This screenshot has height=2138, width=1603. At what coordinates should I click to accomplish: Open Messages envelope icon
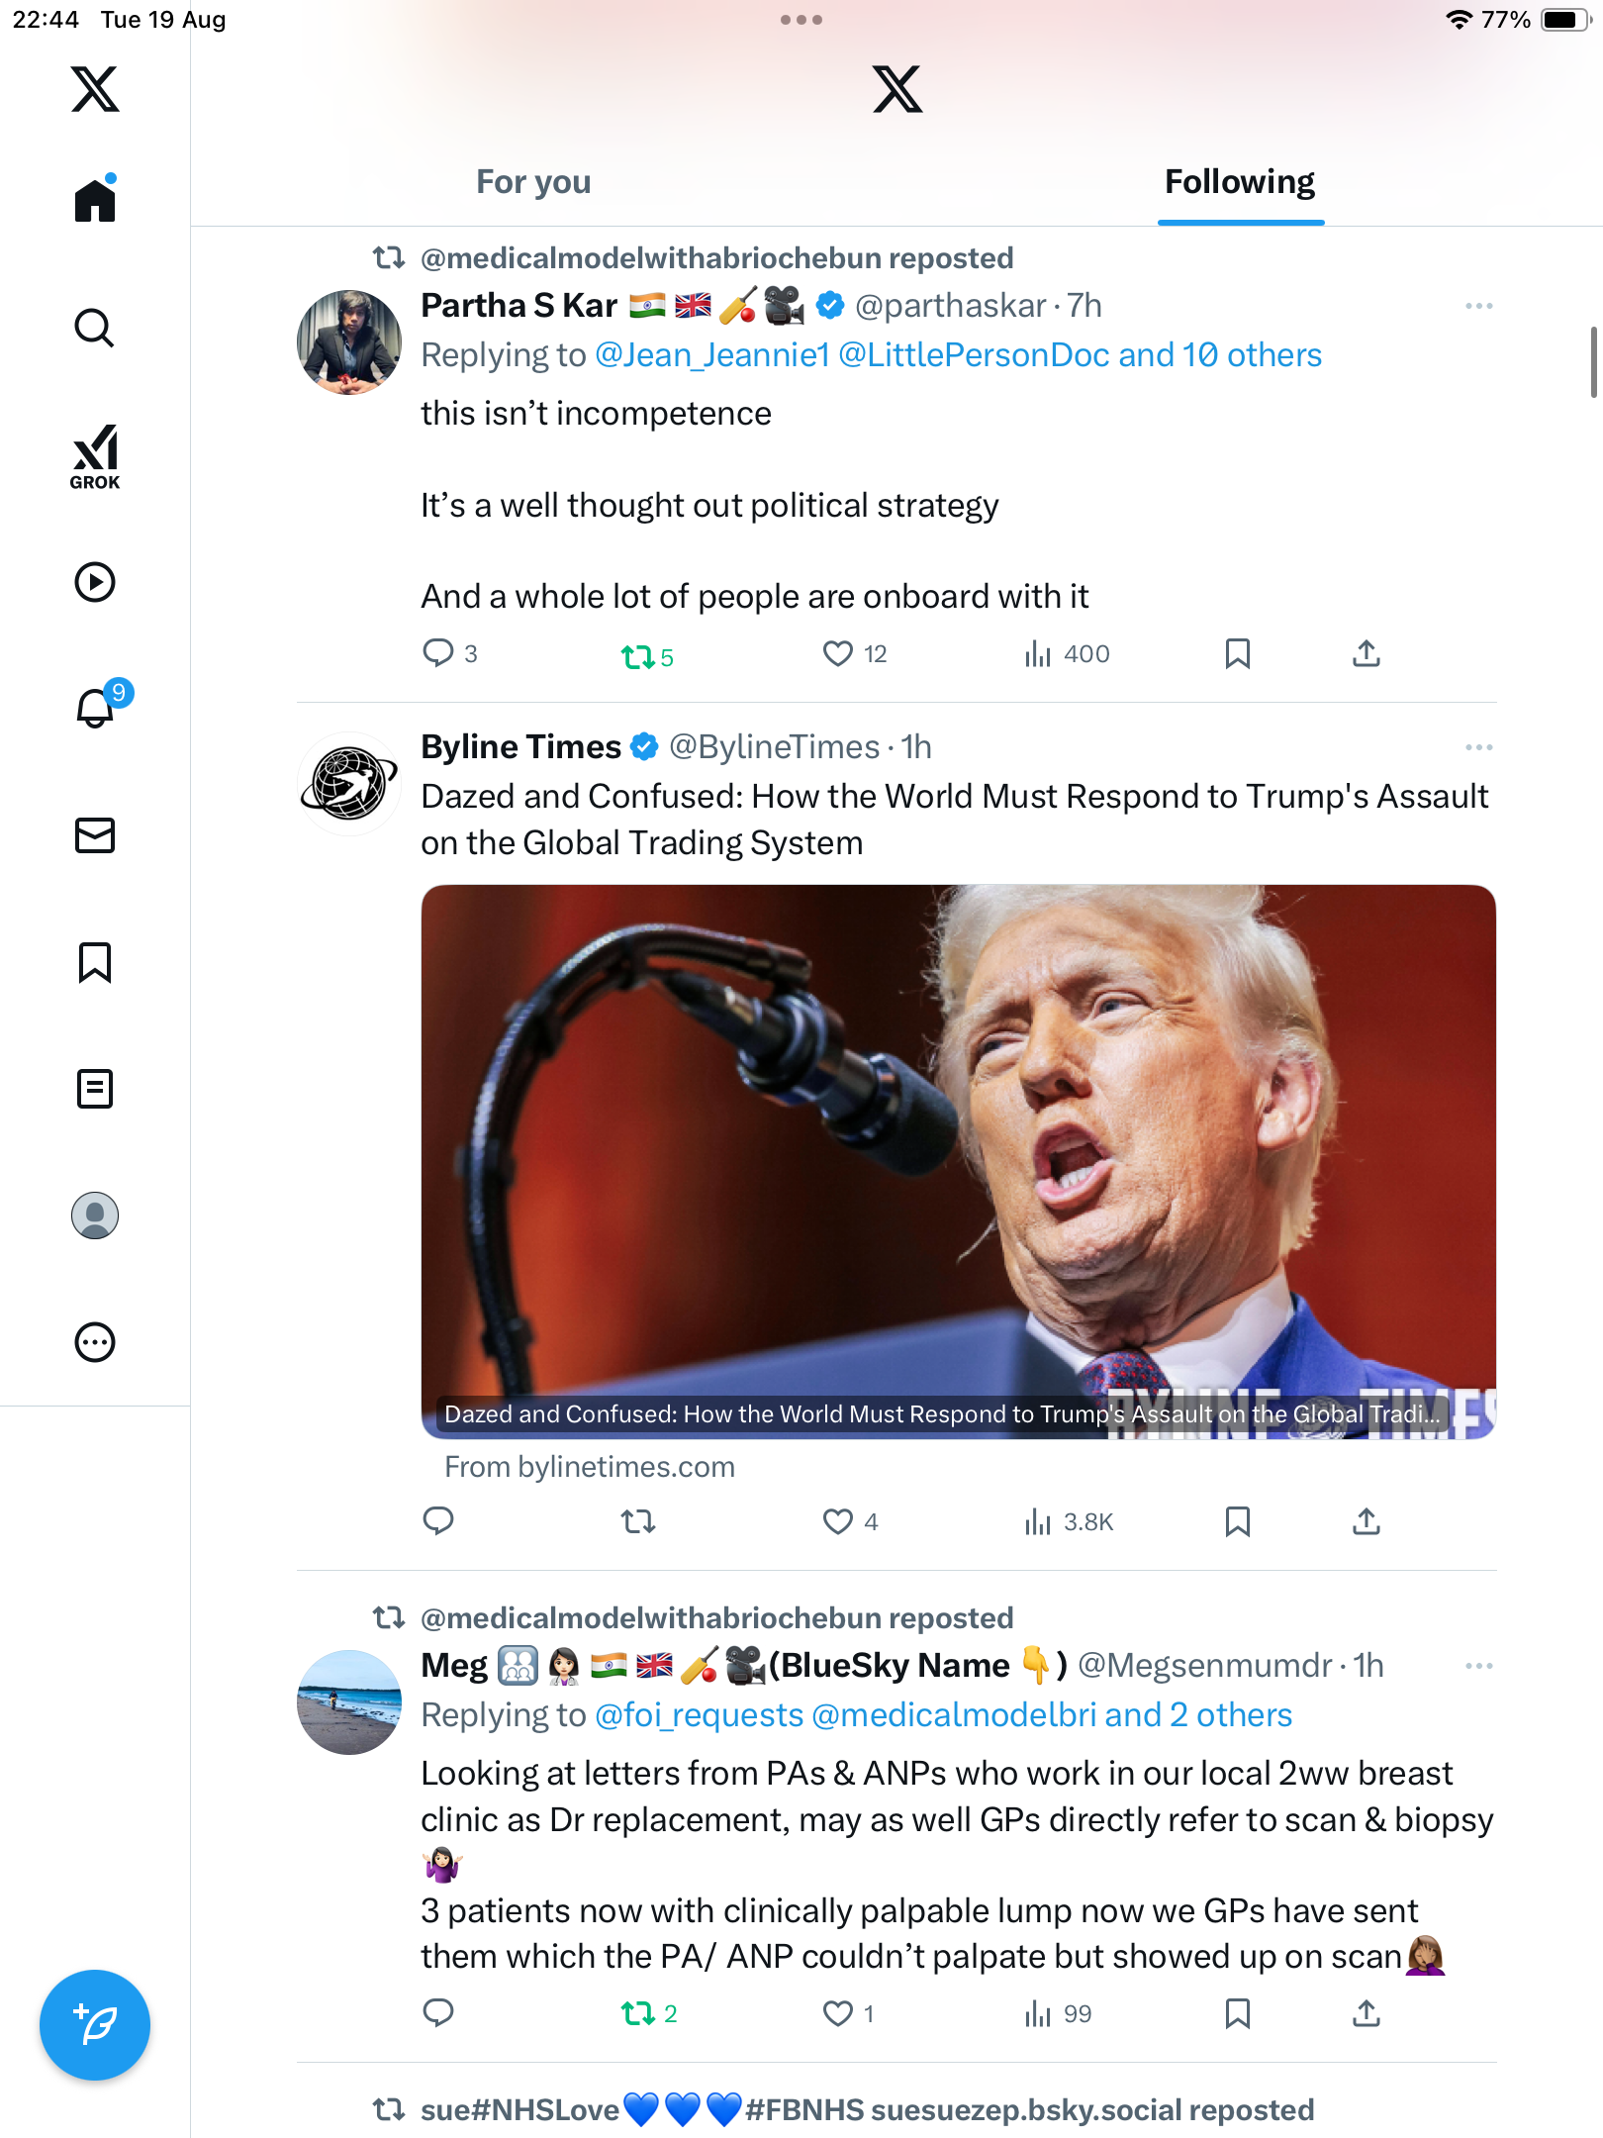[x=95, y=835]
